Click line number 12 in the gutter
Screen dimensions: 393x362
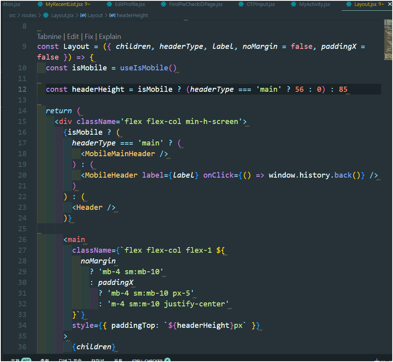click(x=22, y=89)
